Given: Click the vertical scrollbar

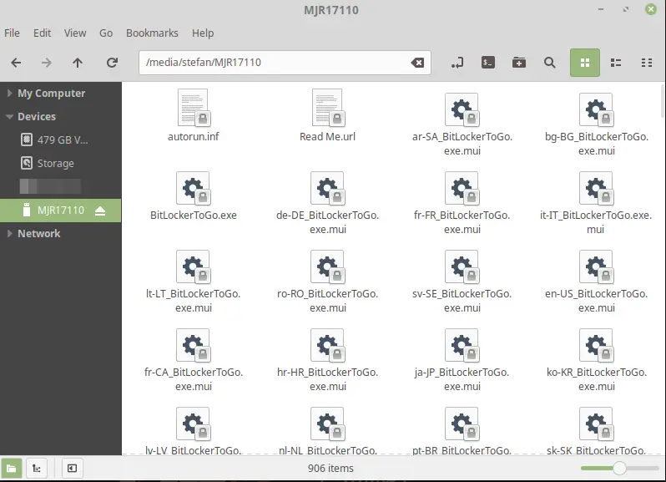Looking at the screenshot, I should pos(663,101).
